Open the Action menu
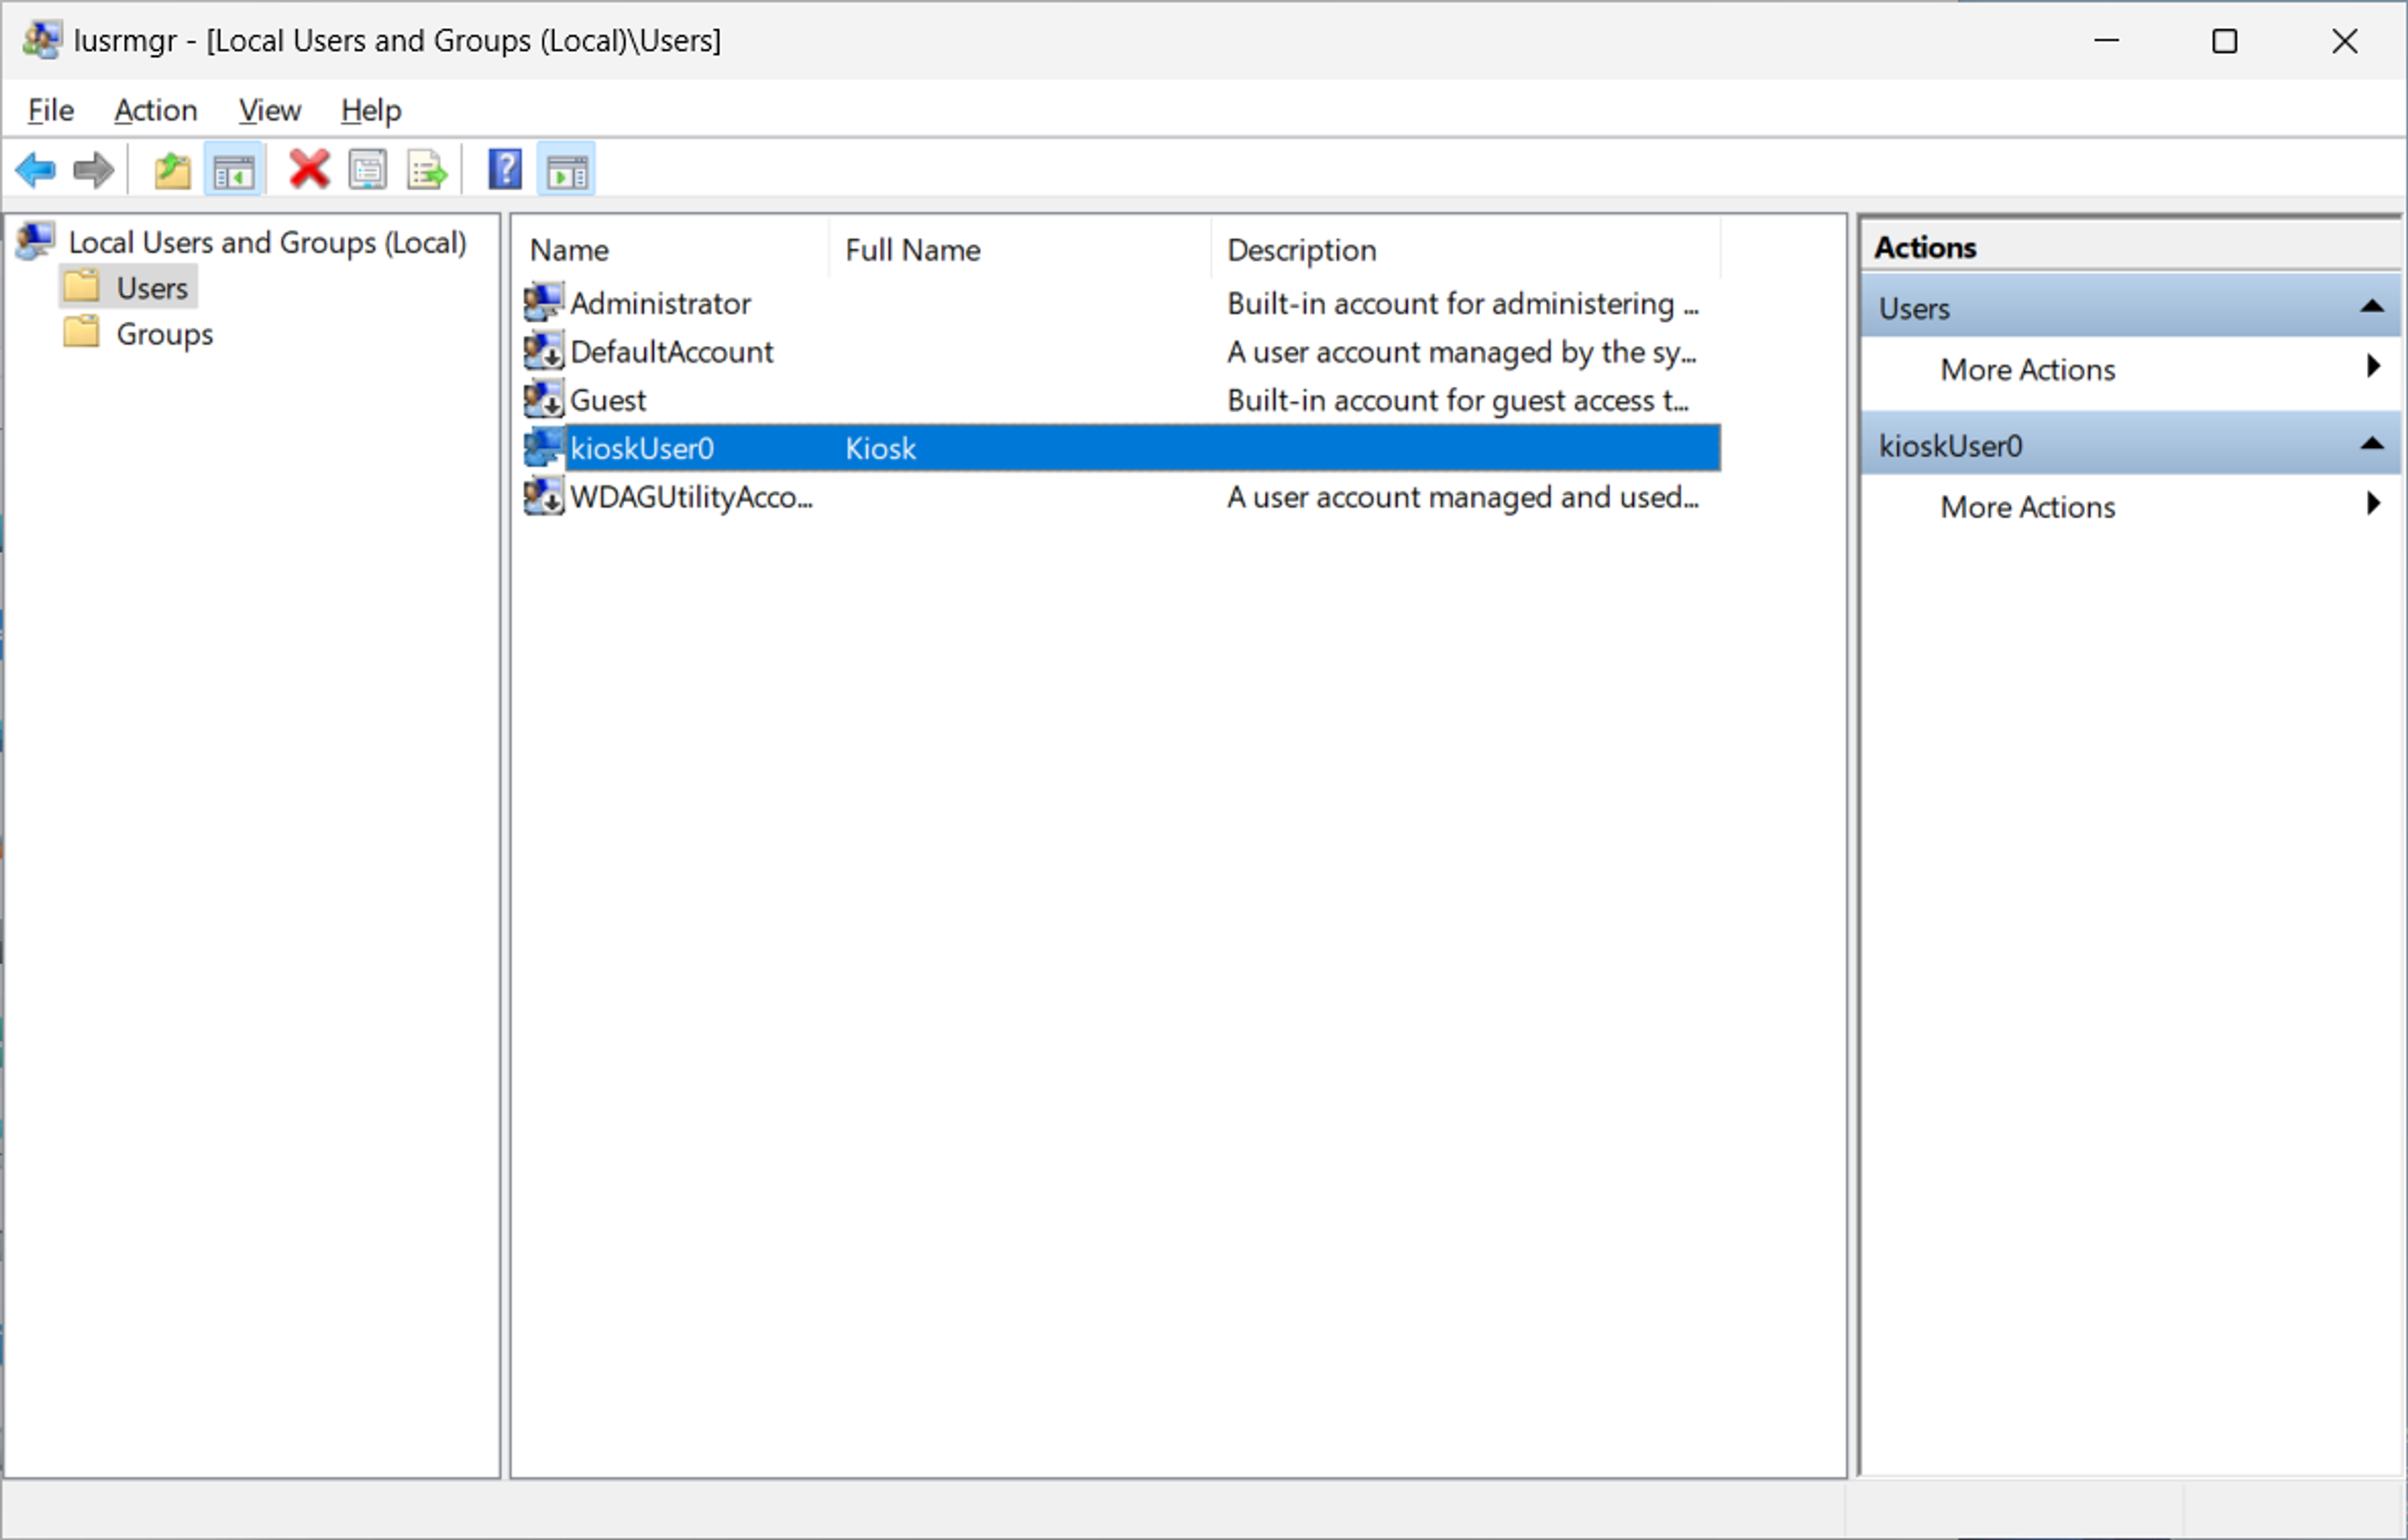The height and width of the screenshot is (1540, 2408). 156,110
